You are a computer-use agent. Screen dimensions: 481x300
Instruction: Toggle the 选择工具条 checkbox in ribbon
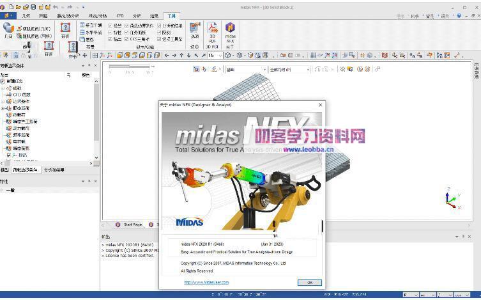(x=159, y=39)
